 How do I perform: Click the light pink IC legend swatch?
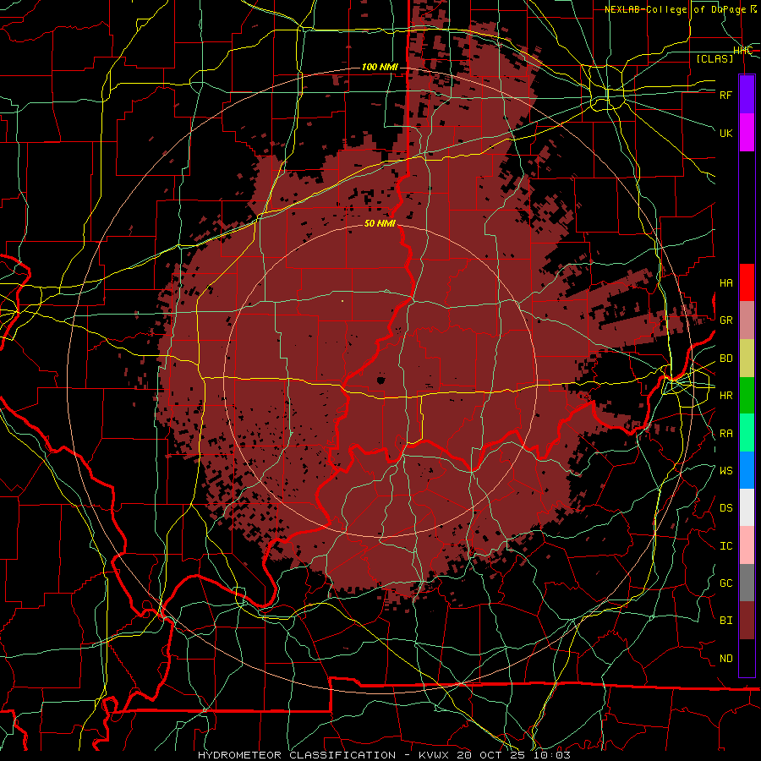coord(747,545)
